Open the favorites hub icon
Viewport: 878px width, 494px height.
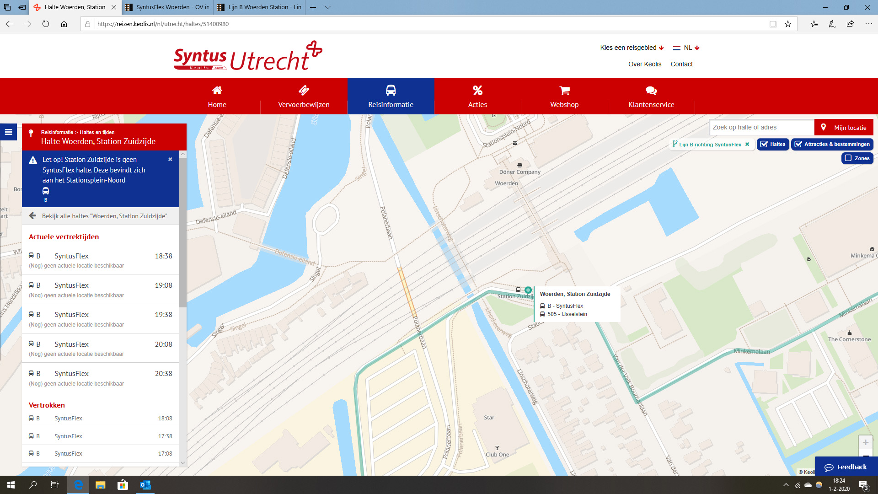tap(814, 24)
